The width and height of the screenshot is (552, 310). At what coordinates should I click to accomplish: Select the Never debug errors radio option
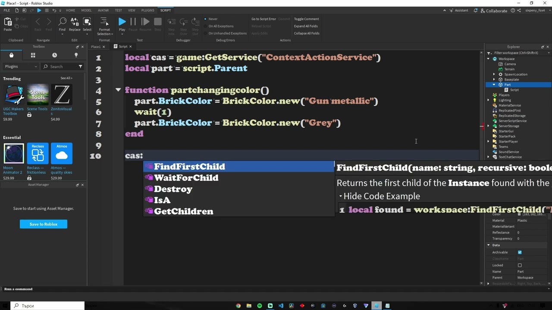click(206, 19)
